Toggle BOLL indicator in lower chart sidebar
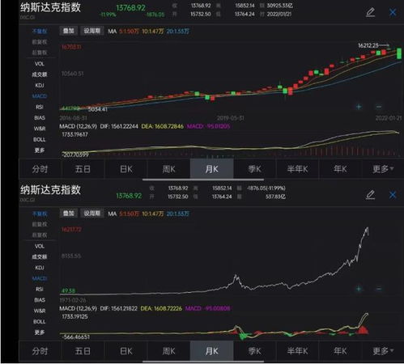The height and width of the screenshot is (364, 404). 40,322
